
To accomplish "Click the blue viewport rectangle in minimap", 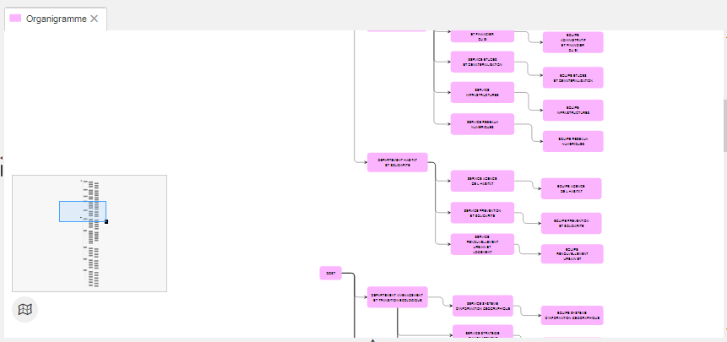I will [82, 211].
